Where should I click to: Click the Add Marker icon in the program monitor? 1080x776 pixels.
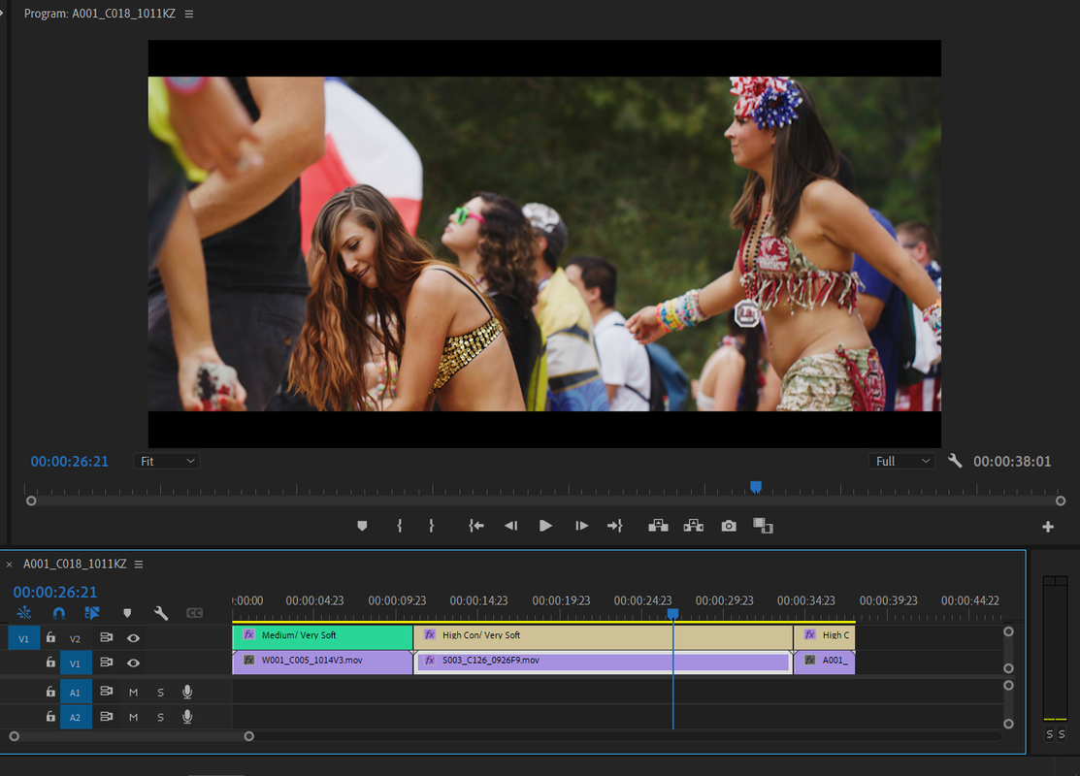tap(362, 526)
